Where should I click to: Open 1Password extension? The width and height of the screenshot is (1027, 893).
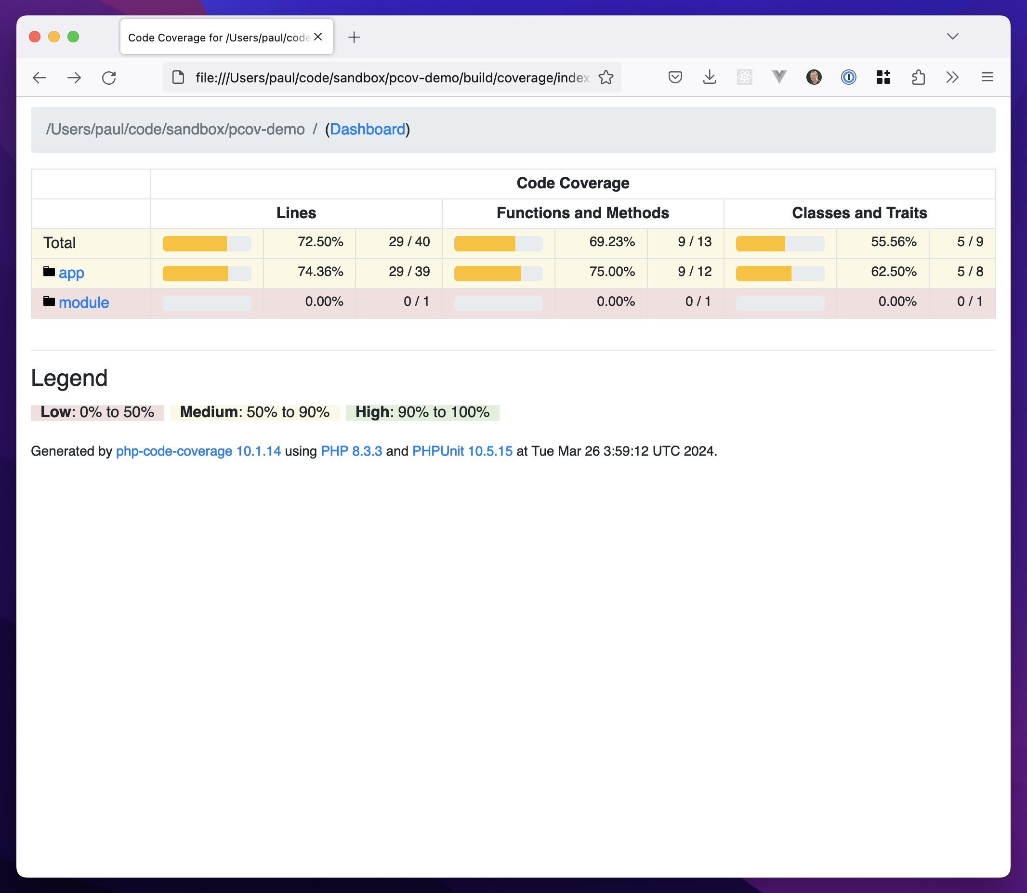tap(849, 77)
